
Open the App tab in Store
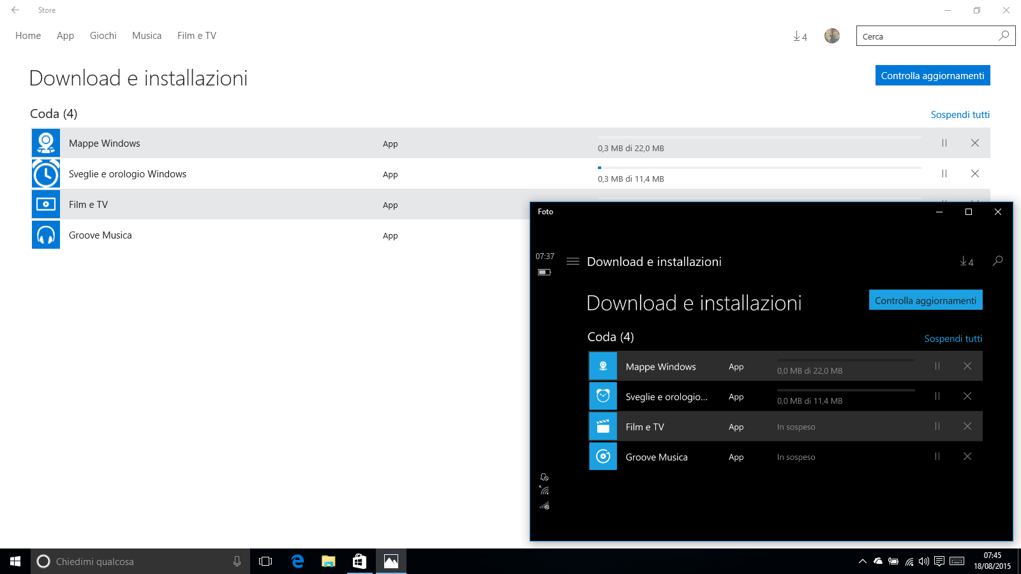coord(65,36)
